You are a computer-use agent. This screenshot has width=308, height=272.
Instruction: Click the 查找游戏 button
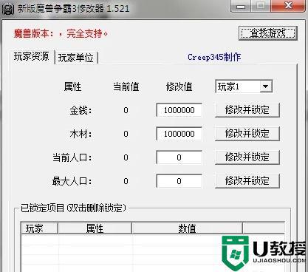click(x=268, y=33)
